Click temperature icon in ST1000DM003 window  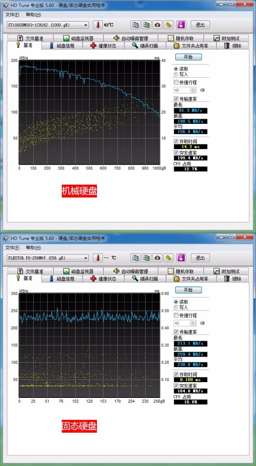tap(98, 25)
